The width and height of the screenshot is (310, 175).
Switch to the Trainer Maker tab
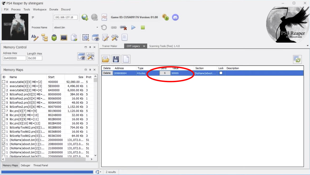coord(110,46)
